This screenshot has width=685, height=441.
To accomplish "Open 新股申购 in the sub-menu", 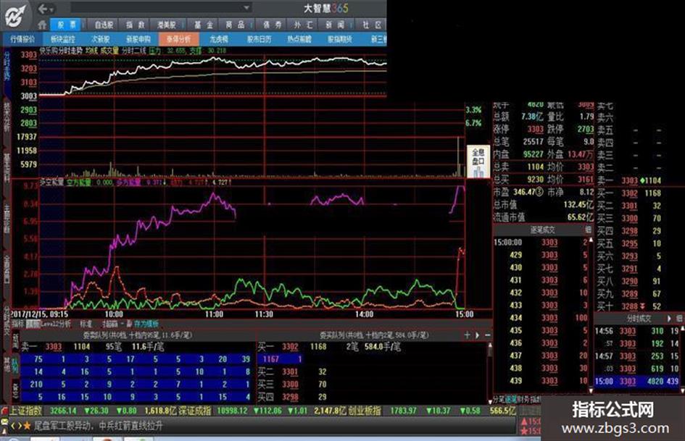I will tap(138, 39).
